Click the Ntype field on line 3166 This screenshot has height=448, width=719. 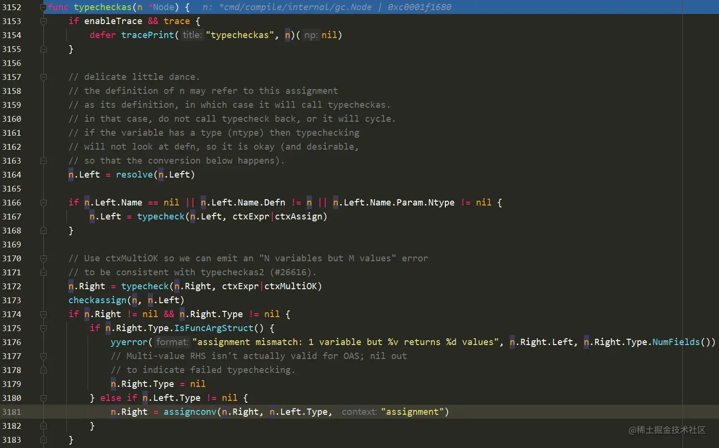click(x=441, y=203)
